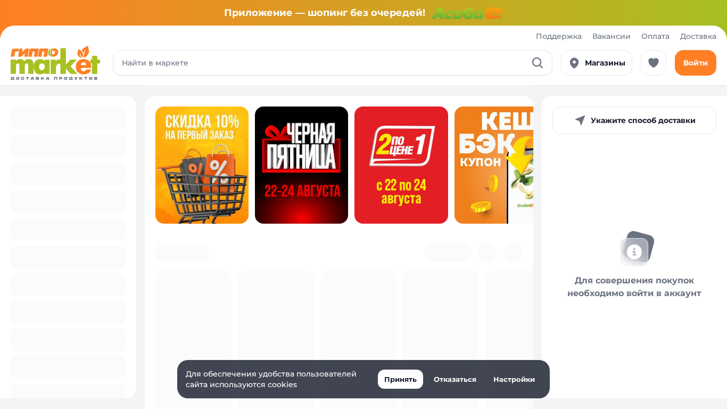This screenshot has width=727, height=409.
Task: Go to the Оплата page
Action: (x=655, y=36)
